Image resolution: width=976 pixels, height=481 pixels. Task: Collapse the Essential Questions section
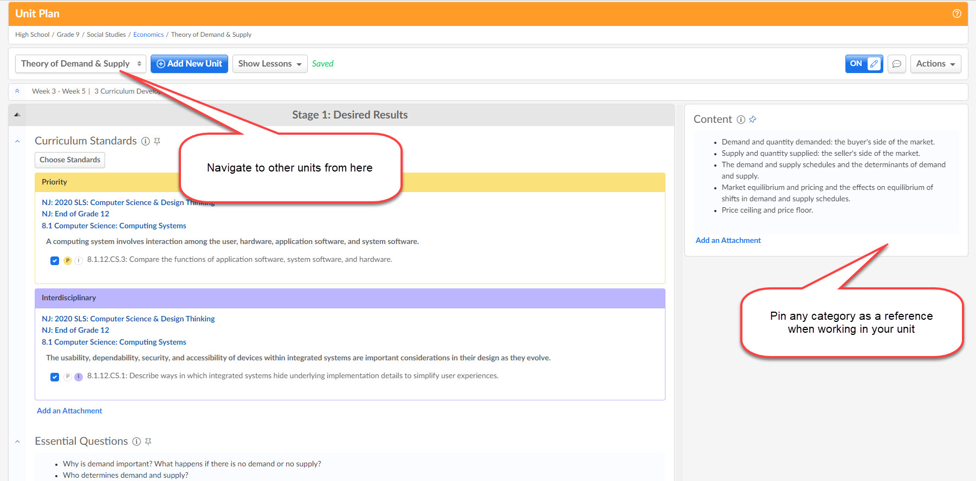point(17,442)
